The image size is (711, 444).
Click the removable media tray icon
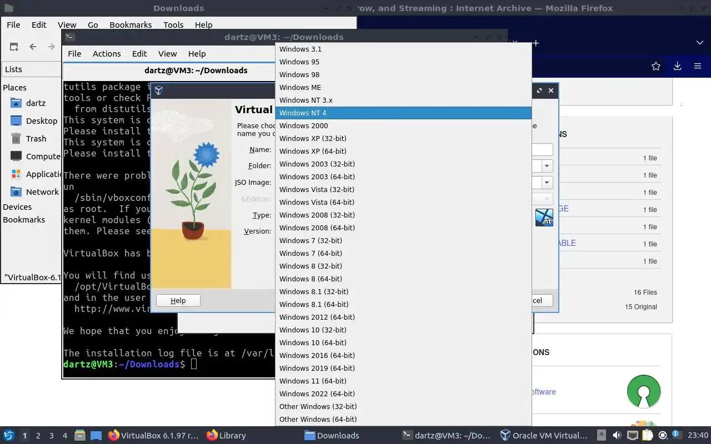(x=602, y=435)
